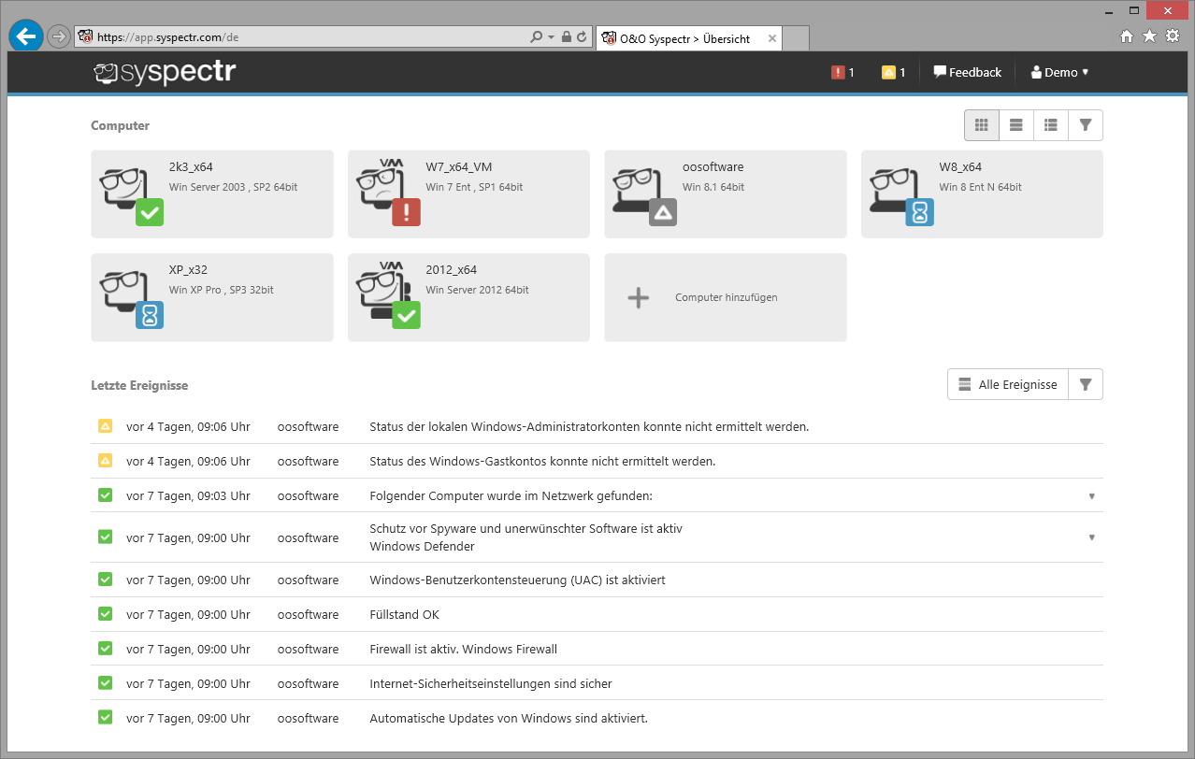
Task: Open the 2k3_x64 computer tile
Action: click(212, 194)
